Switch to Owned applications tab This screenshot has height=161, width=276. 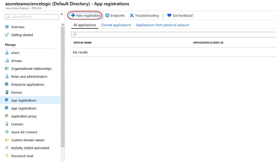(116, 25)
